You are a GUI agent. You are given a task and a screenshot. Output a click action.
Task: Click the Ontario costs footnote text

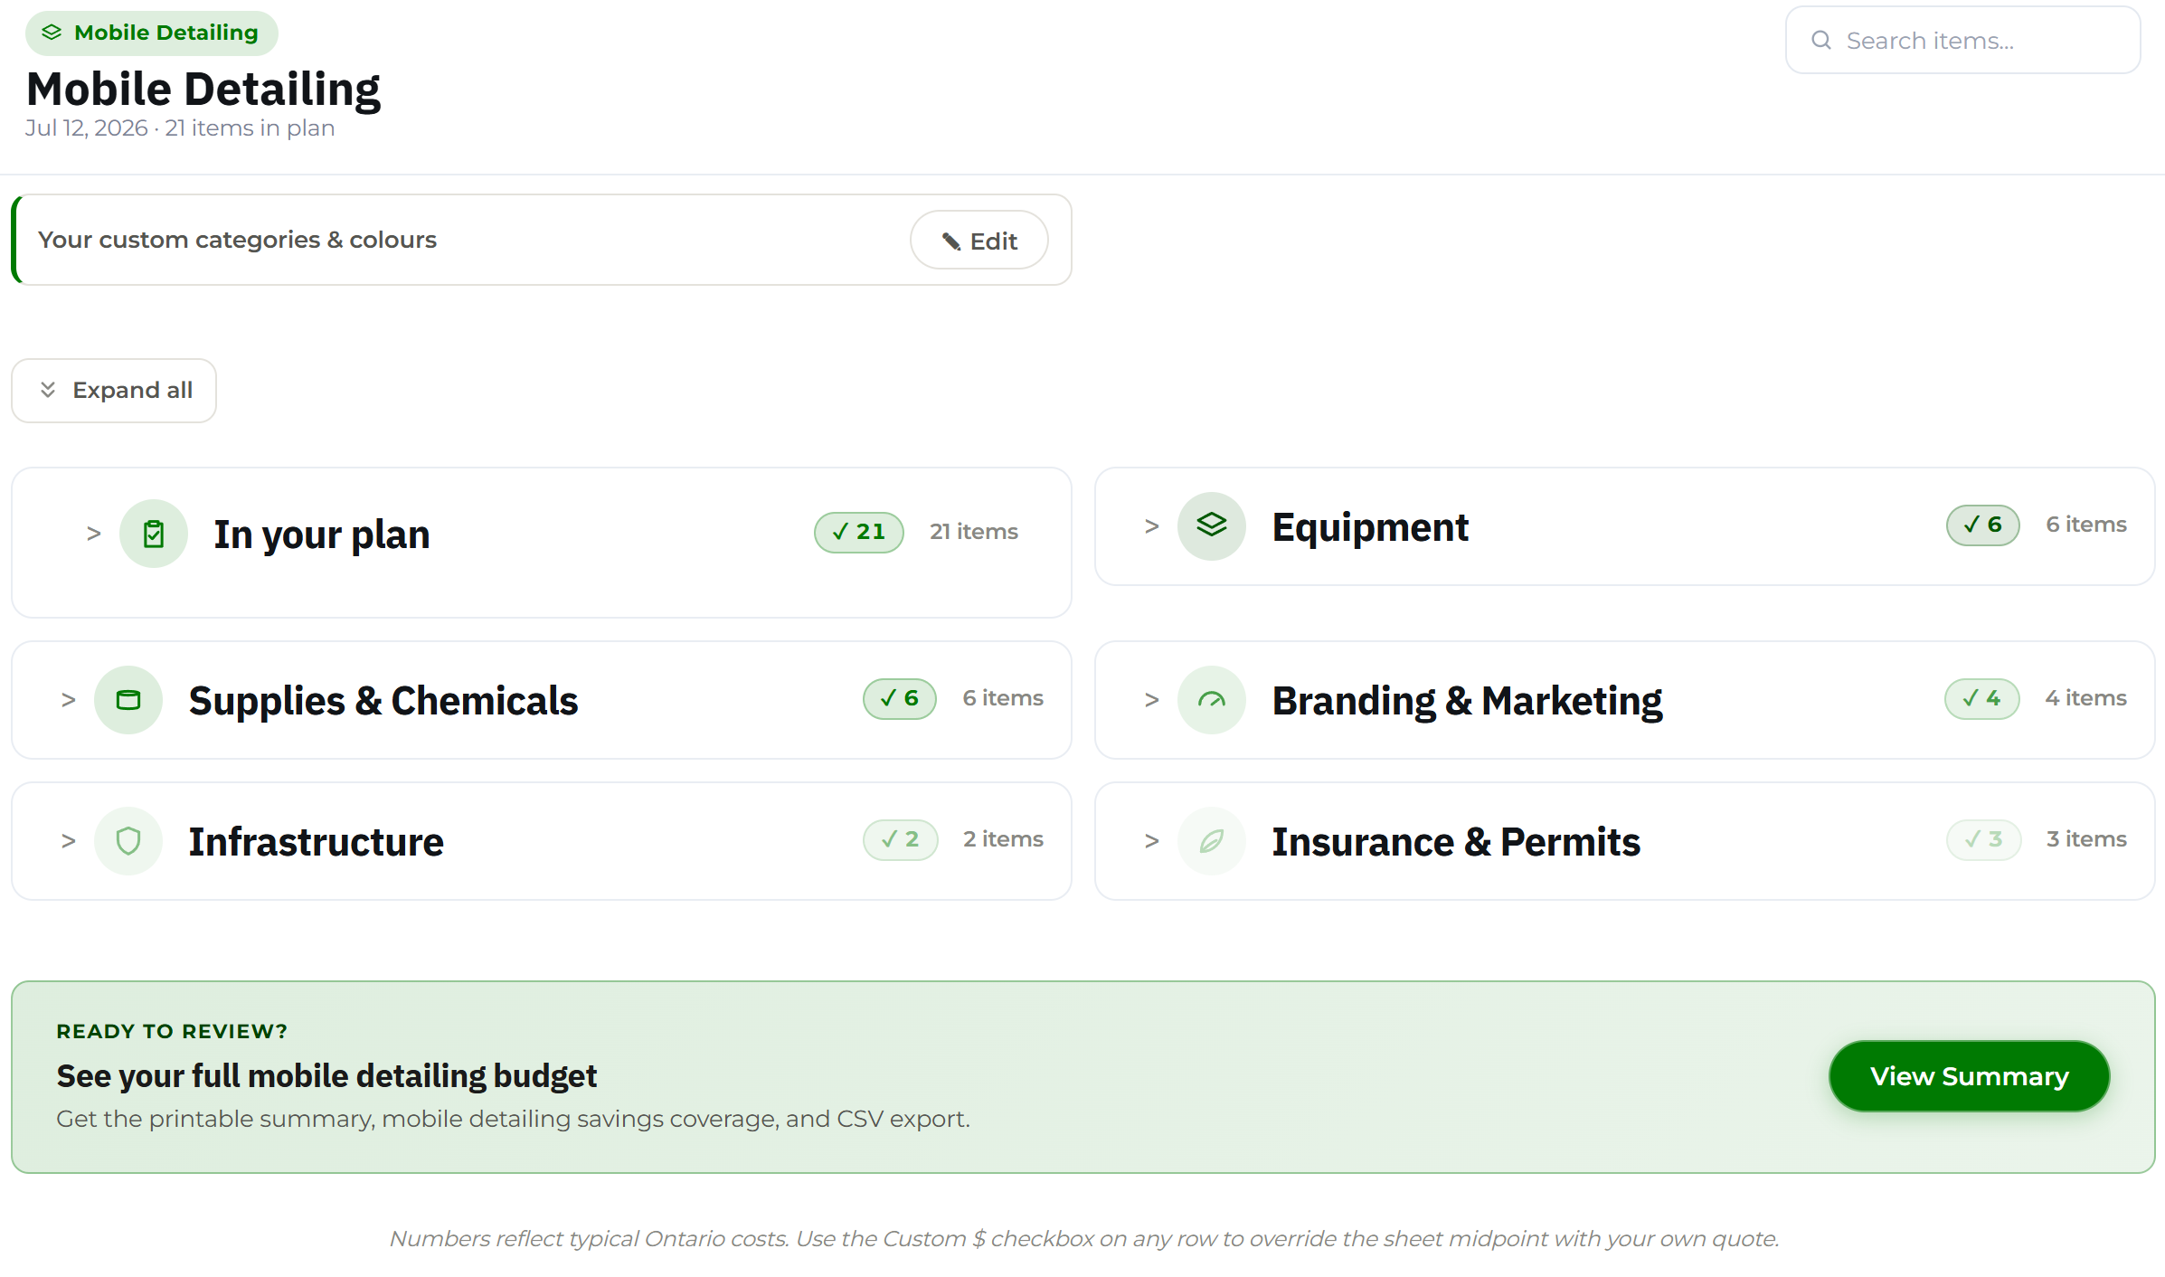click(x=1084, y=1239)
